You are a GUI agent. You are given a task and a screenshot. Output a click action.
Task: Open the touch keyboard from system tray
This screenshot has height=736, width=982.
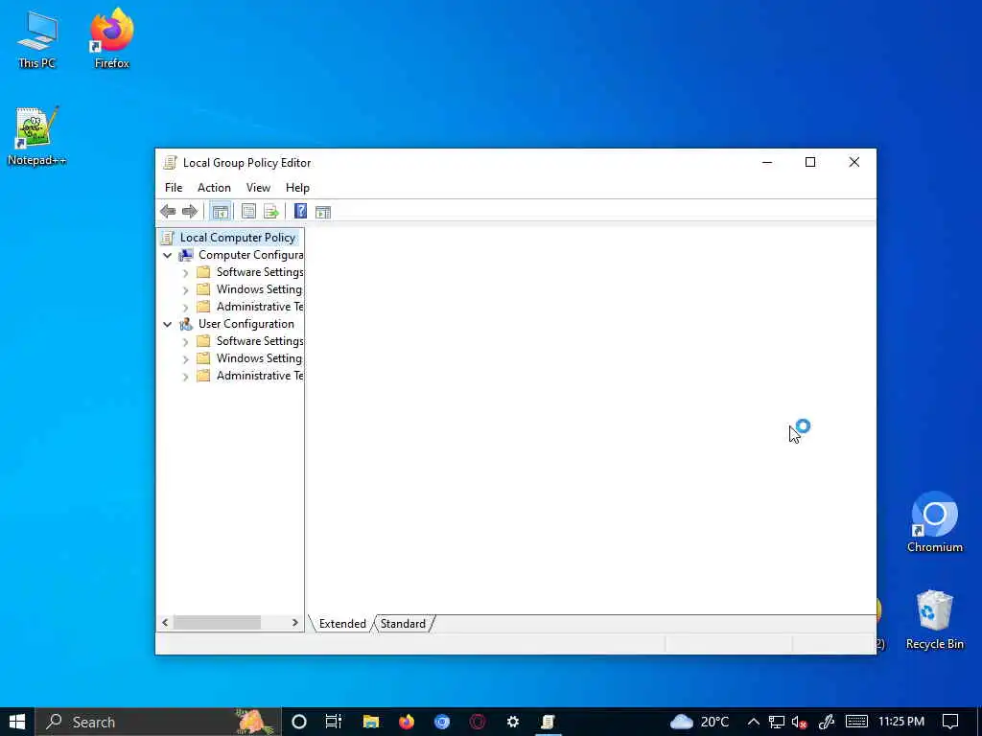coord(856,722)
